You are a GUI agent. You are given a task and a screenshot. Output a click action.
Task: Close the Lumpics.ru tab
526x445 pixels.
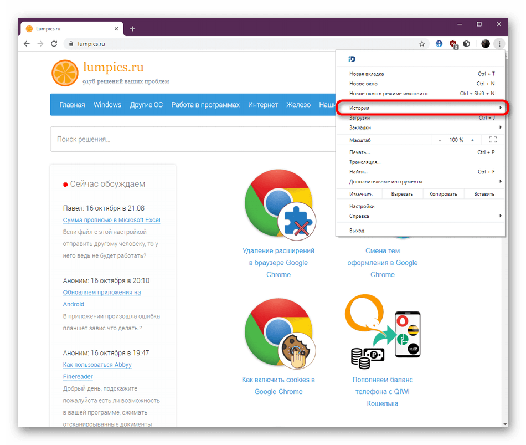pos(116,29)
